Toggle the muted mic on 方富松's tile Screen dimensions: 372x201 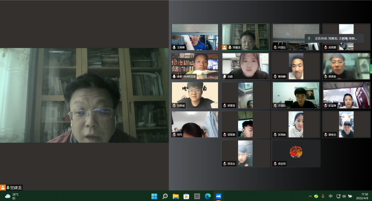pyautogui.click(x=275, y=105)
